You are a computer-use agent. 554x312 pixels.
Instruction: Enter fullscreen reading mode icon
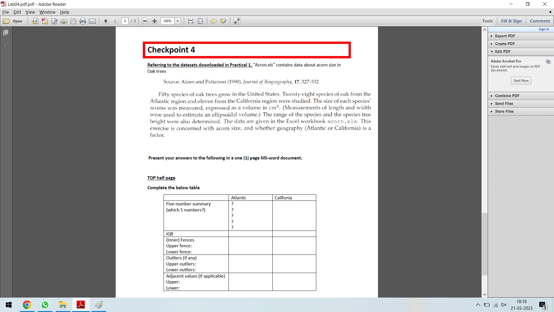237,21
